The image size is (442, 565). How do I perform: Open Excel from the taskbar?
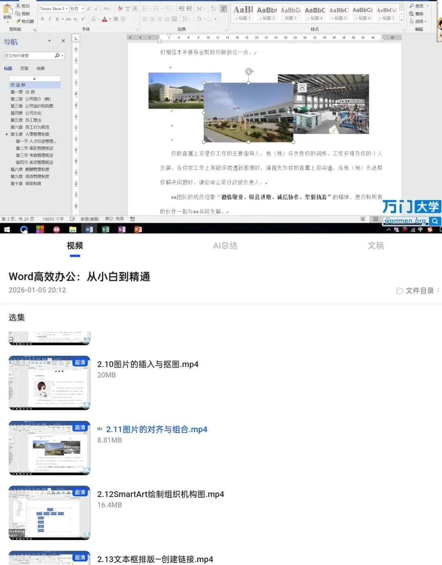point(105,230)
